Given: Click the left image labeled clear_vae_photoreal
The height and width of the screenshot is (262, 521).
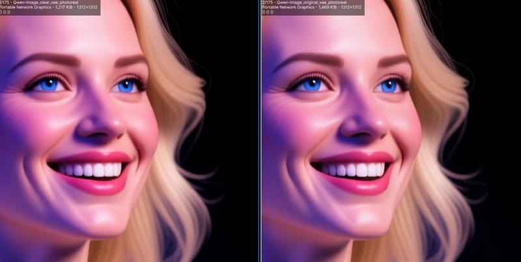Looking at the screenshot, I should [129, 131].
